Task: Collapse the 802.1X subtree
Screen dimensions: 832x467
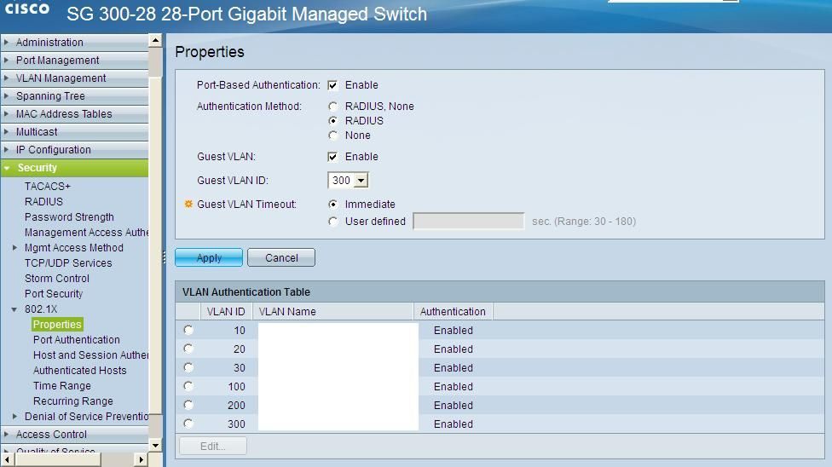Action: click(x=14, y=309)
